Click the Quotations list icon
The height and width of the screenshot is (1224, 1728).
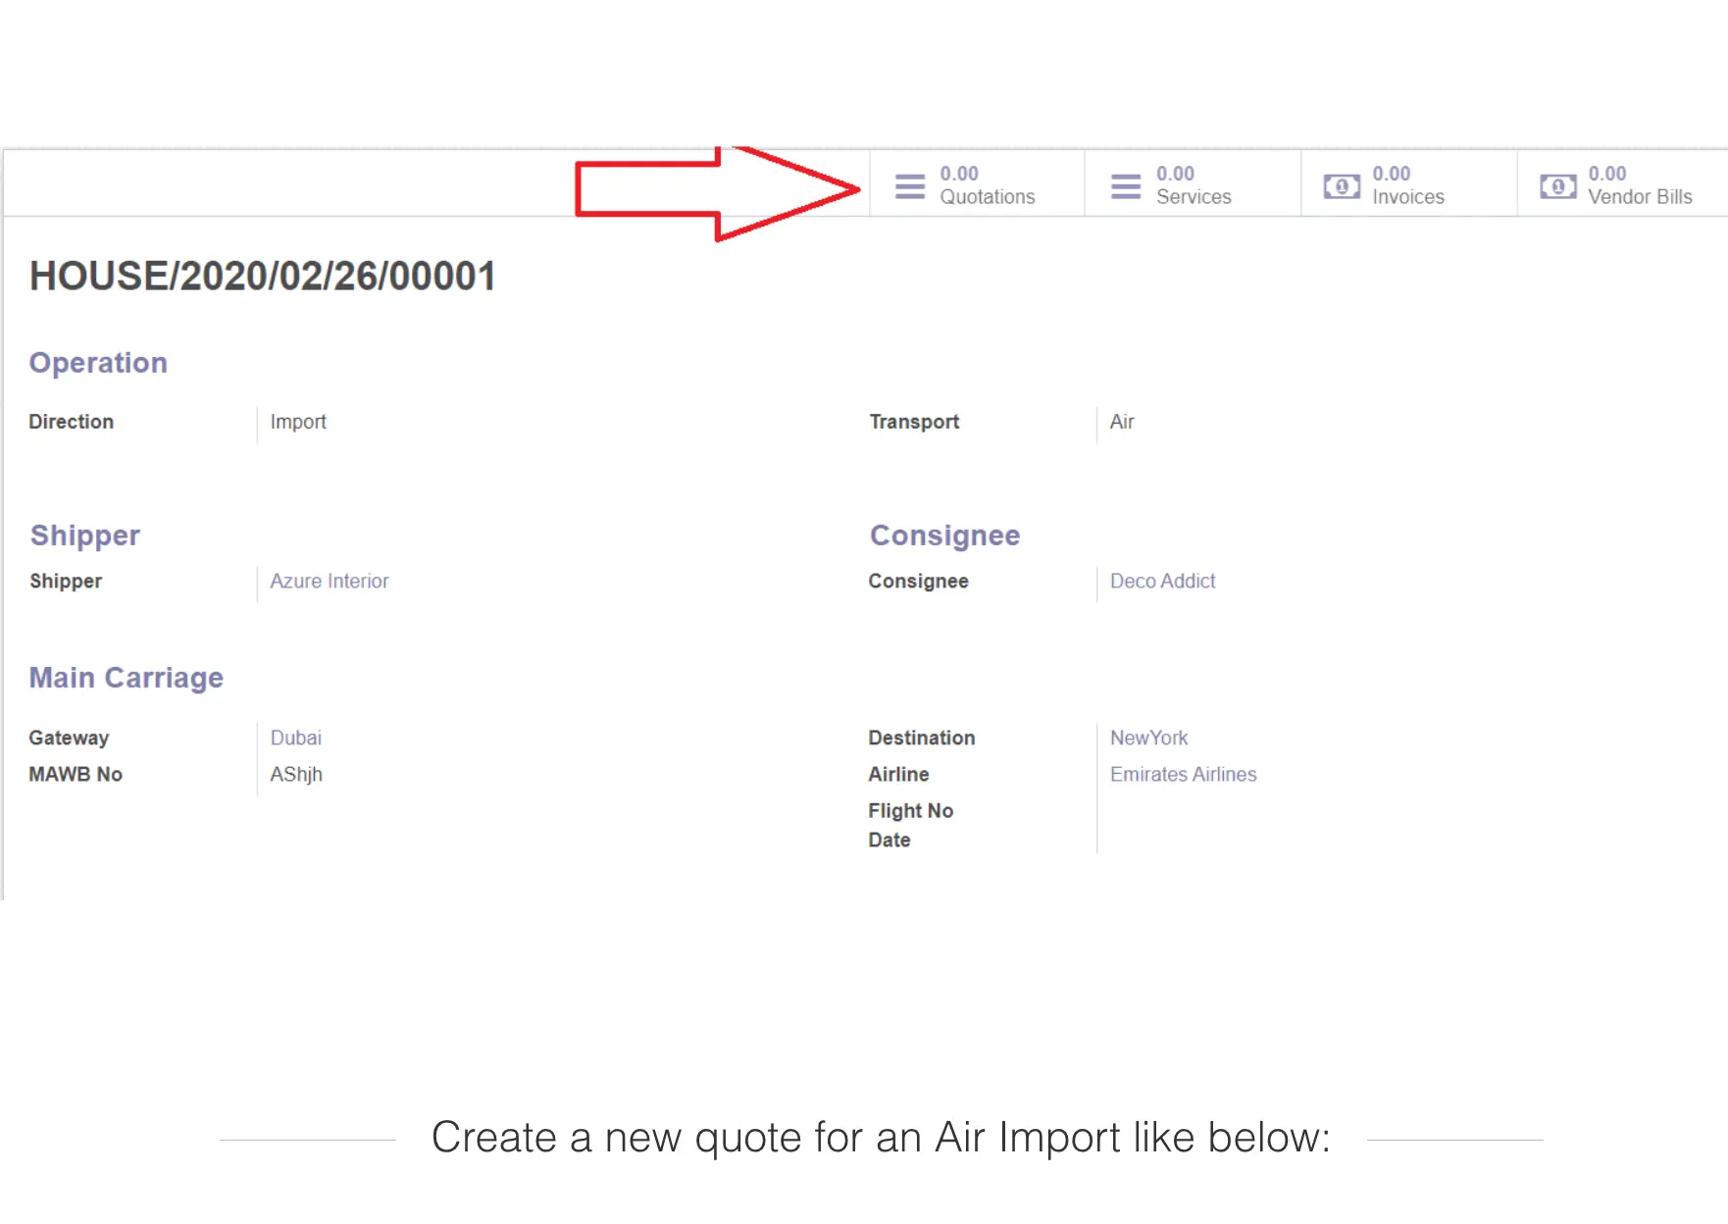910,186
